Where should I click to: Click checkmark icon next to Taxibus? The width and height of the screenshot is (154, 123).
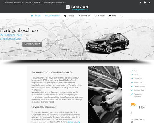(132, 75)
